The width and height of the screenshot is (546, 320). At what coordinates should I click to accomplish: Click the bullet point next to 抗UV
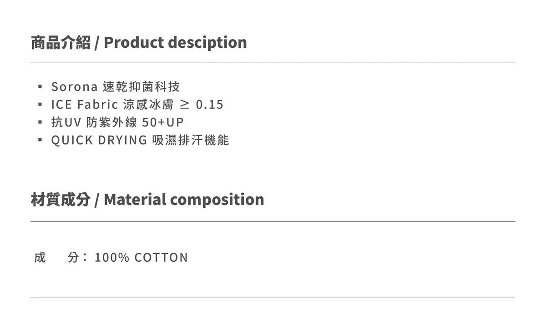[x=40, y=122]
